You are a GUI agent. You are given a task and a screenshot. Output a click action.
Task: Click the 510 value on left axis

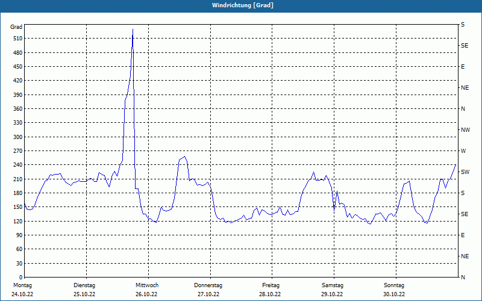coord(16,39)
